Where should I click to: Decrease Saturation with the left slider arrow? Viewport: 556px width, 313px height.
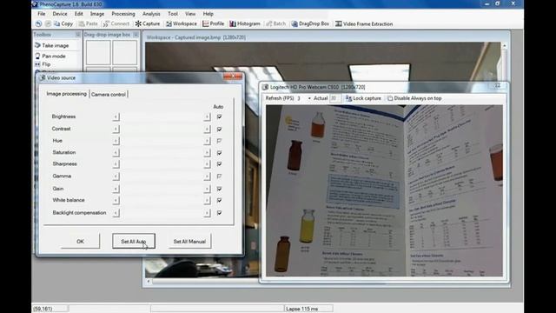click(x=116, y=153)
